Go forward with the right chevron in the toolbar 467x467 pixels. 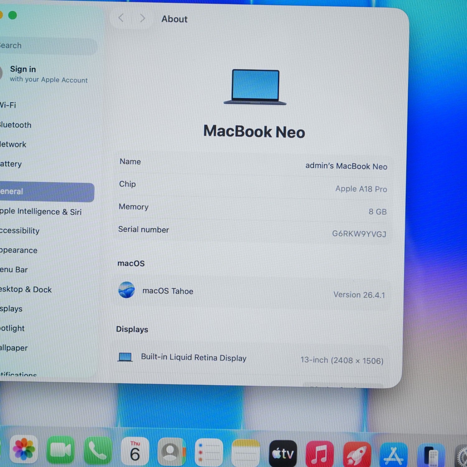[x=143, y=18]
